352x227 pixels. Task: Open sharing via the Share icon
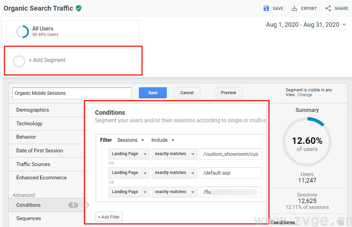point(328,8)
